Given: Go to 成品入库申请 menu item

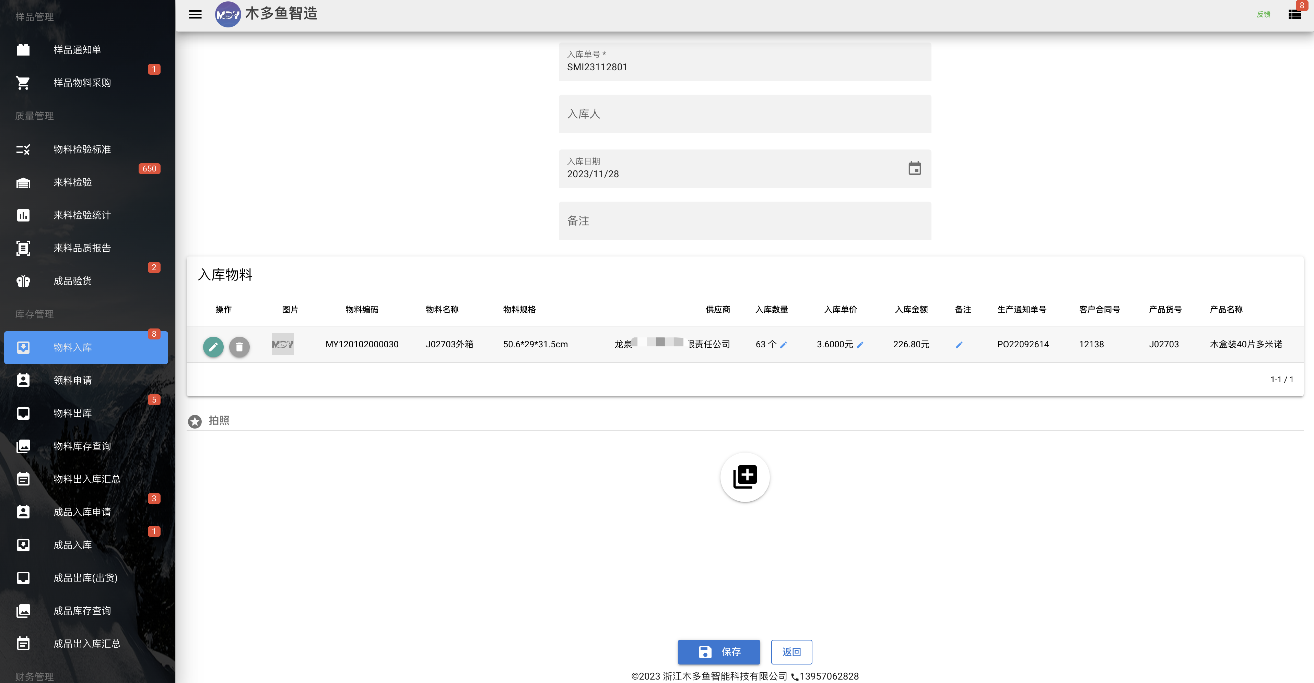Looking at the screenshot, I should pyautogui.click(x=86, y=512).
